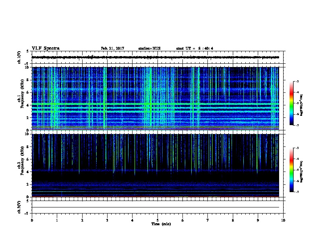This screenshot has width=319, height=247.
Task: Click the "-7" tick on ch.2 colorbar
Action: pos(297,192)
